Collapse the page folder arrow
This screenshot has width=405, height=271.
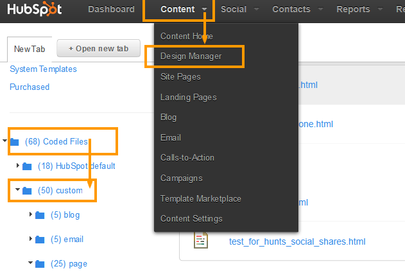pyautogui.click(x=30, y=263)
